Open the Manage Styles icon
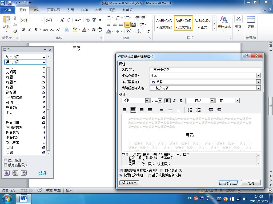The width and height of the screenshot is (273, 204). tap(24, 173)
